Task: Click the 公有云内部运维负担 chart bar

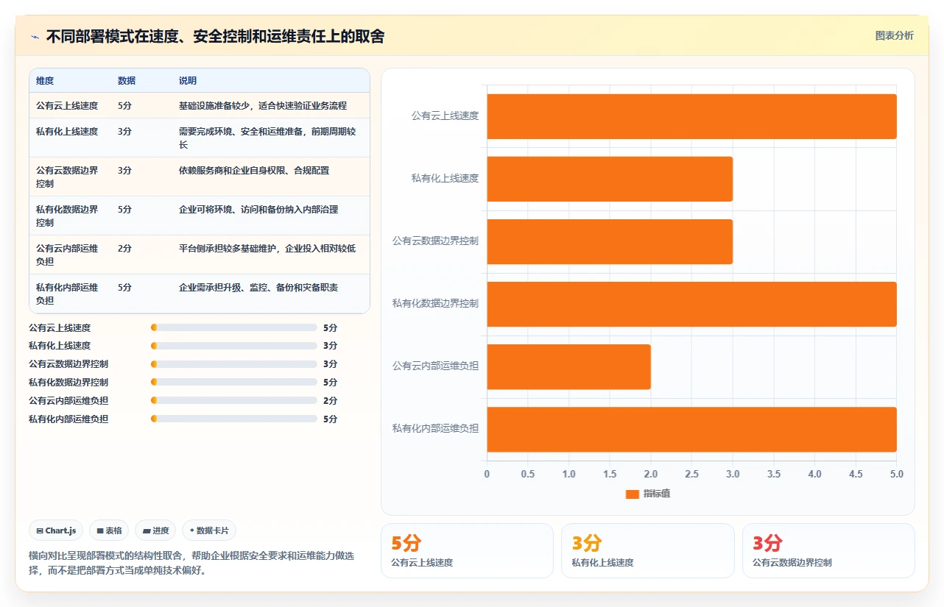Action: (x=568, y=366)
